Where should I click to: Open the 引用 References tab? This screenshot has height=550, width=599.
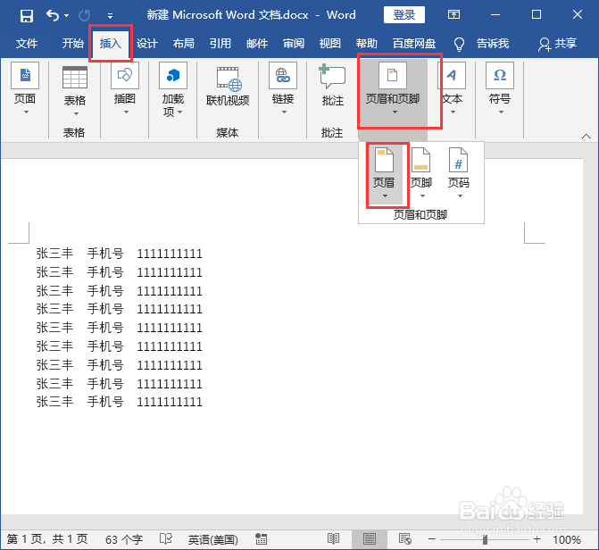(220, 43)
